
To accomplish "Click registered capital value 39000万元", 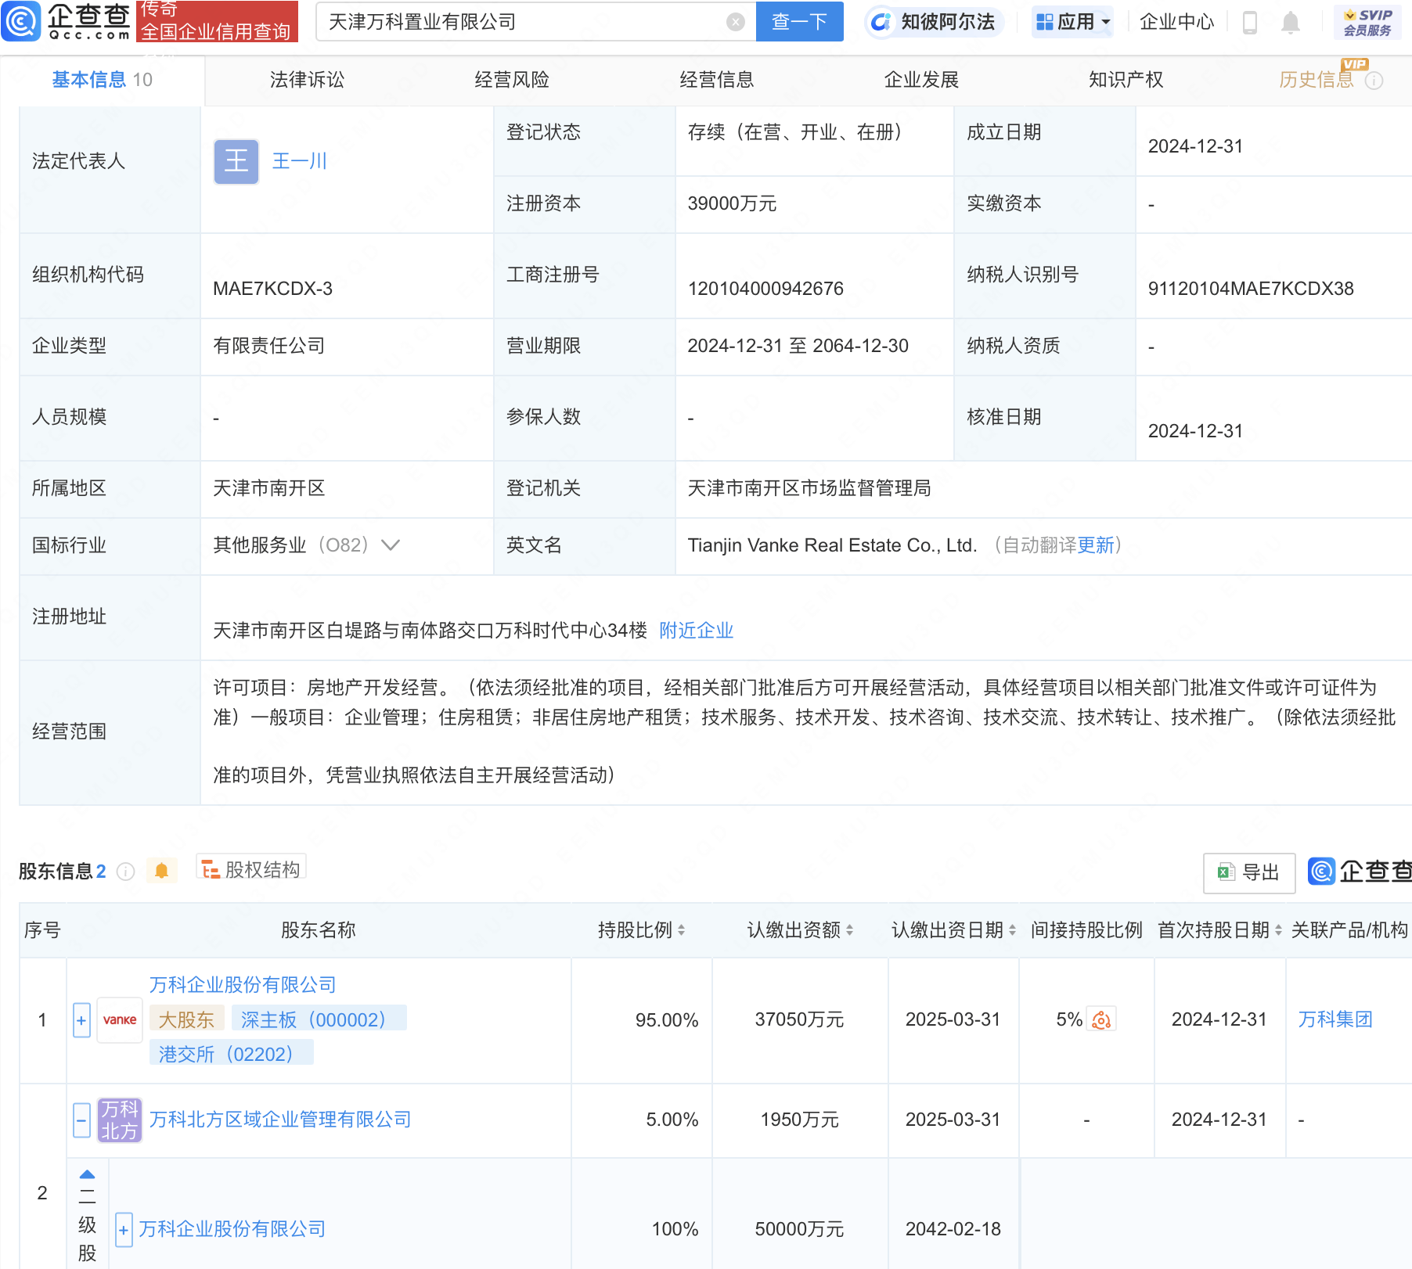I will coord(732,203).
